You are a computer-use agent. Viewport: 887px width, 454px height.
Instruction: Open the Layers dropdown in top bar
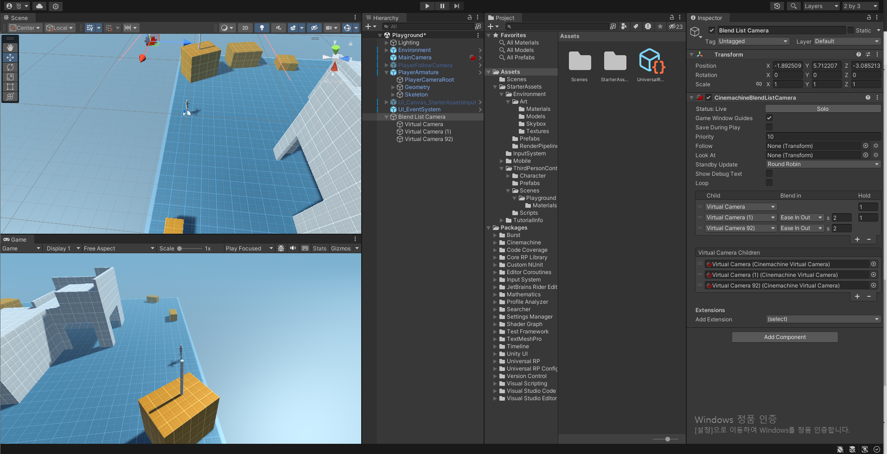click(x=821, y=6)
